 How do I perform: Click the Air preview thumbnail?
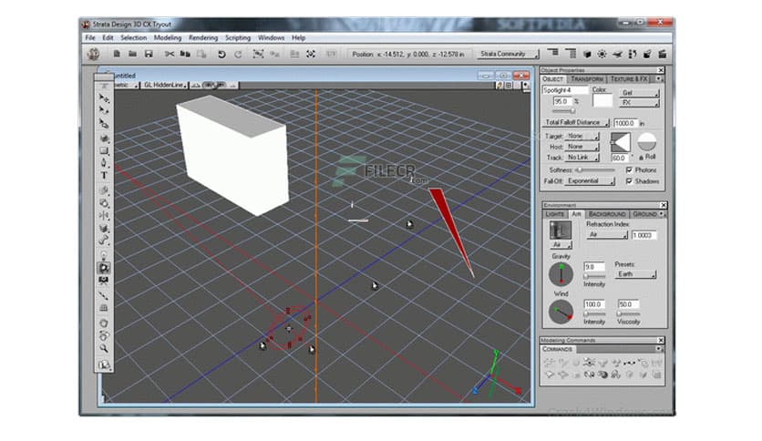(561, 230)
